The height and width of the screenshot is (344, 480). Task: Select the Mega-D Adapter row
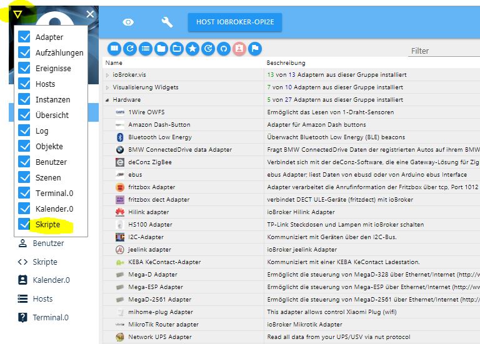pos(291,275)
